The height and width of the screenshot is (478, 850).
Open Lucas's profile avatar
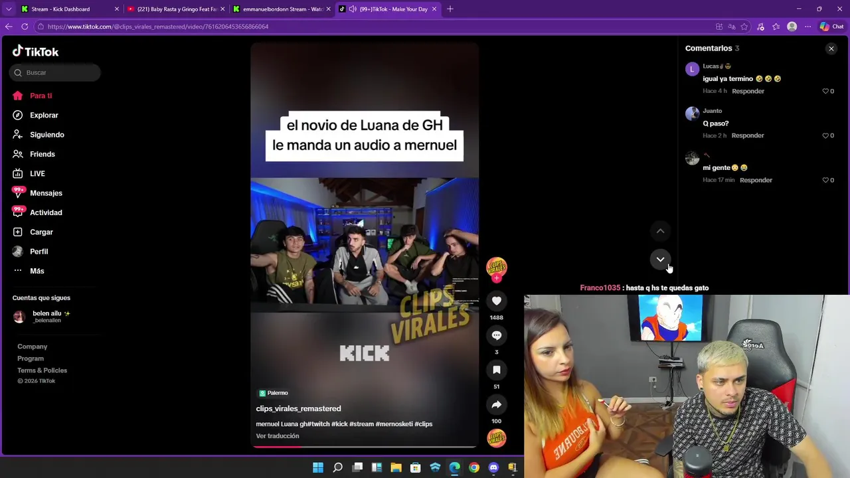coord(692,69)
